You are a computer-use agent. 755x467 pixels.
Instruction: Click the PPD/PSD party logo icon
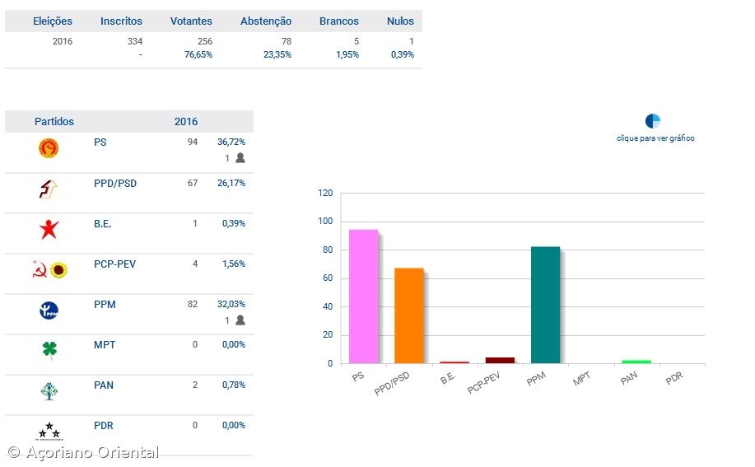click(x=49, y=189)
